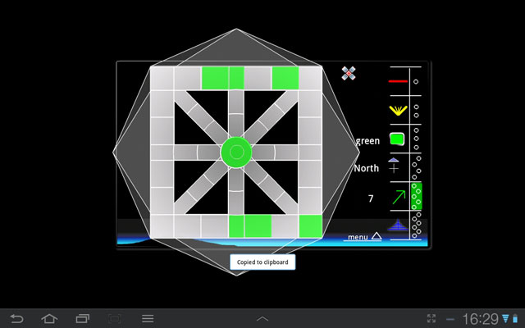
Task: Click the 'green' color label
Action: (x=367, y=141)
